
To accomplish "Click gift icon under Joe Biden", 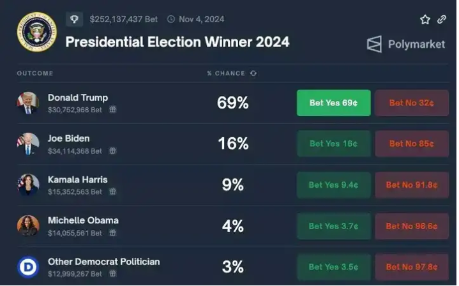I will click(x=113, y=151).
